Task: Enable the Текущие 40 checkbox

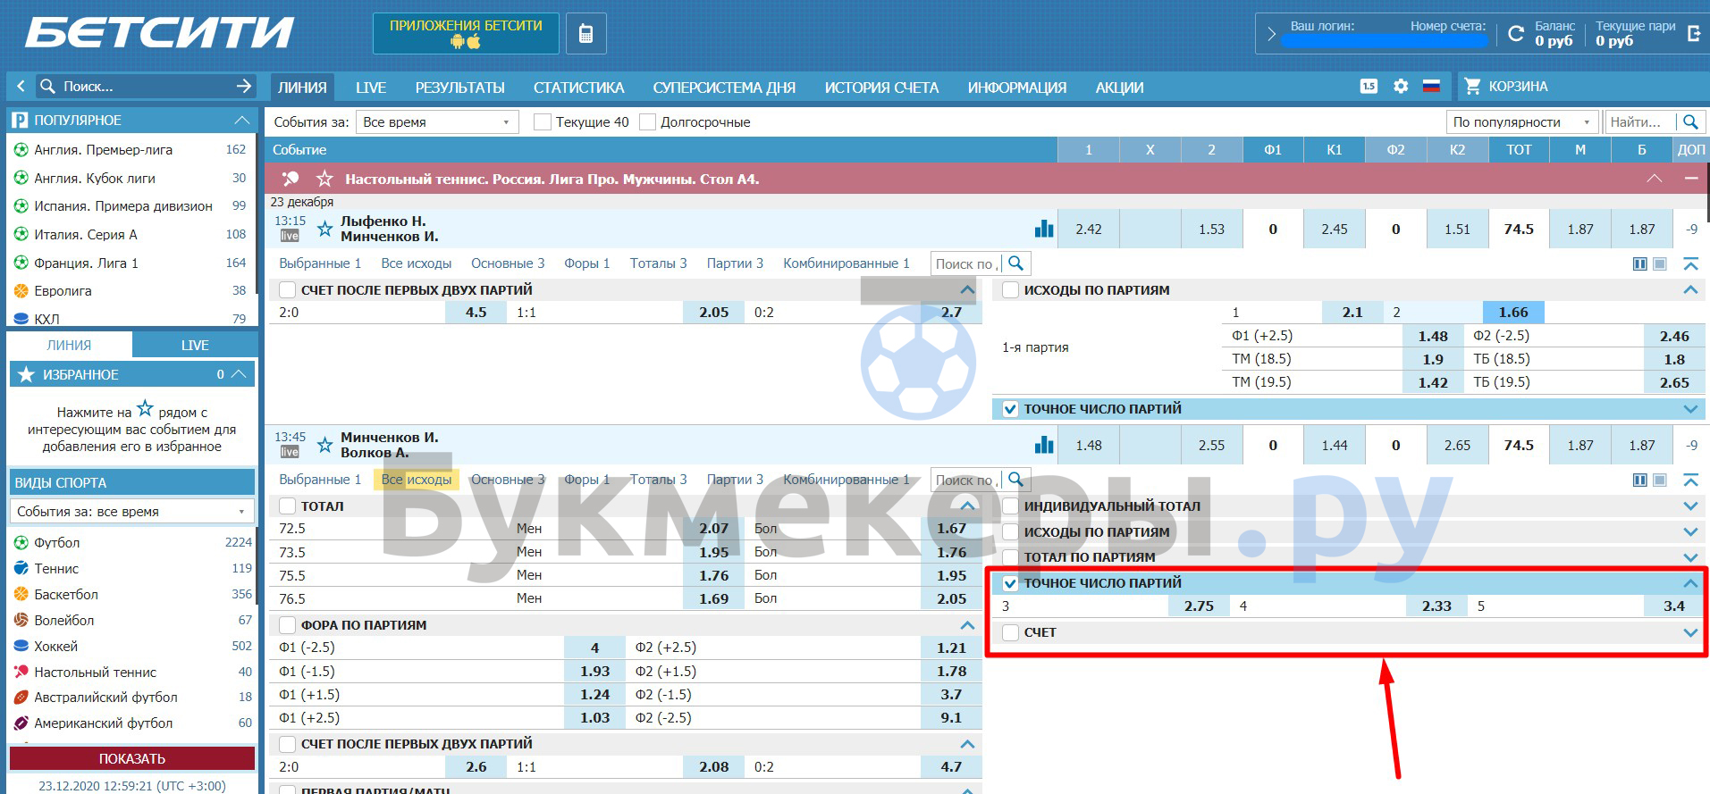Action: coord(542,122)
